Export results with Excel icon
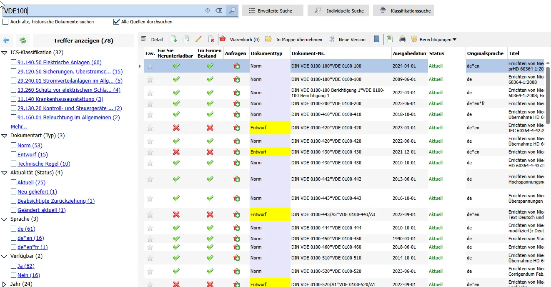The width and height of the screenshot is (551, 287). [389, 39]
